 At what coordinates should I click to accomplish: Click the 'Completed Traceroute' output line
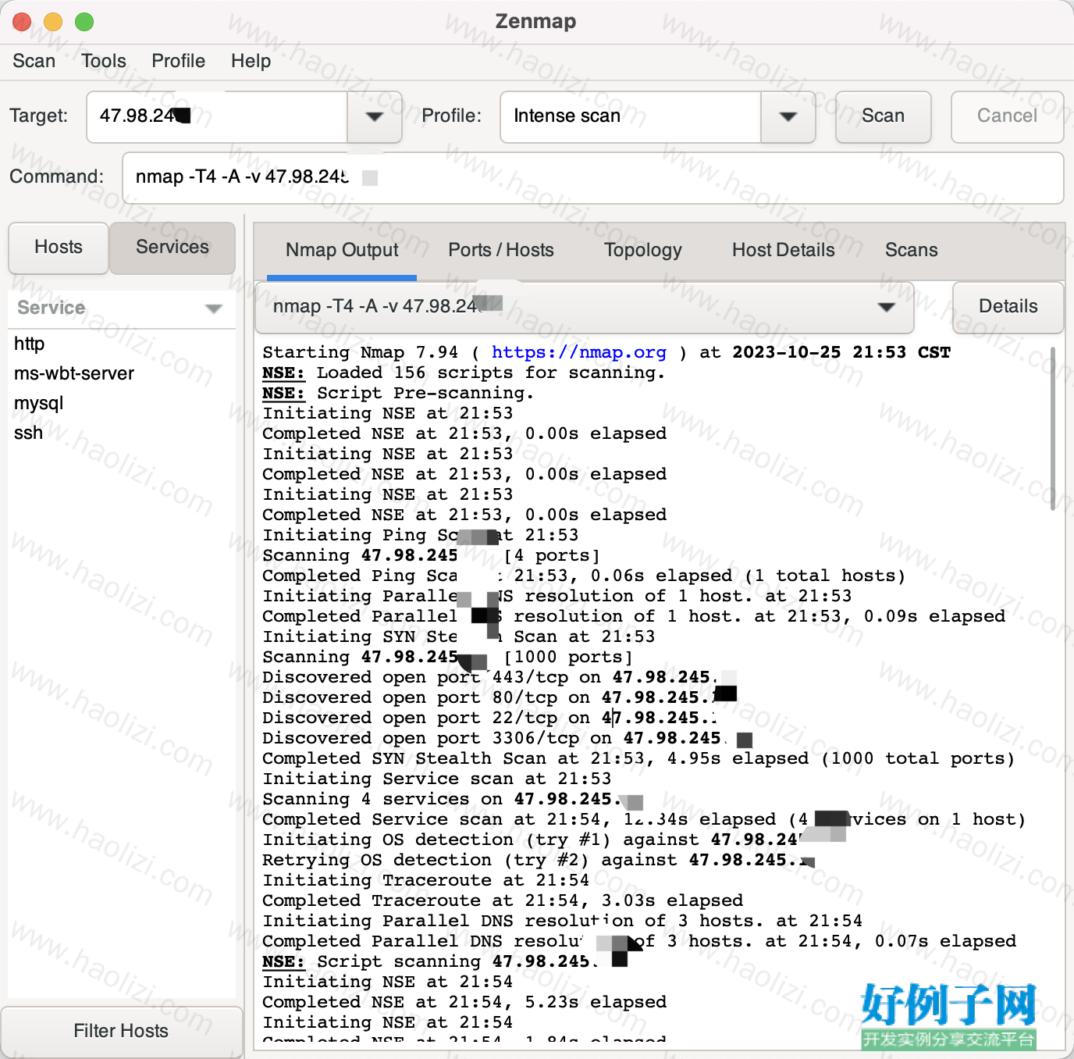click(x=503, y=900)
